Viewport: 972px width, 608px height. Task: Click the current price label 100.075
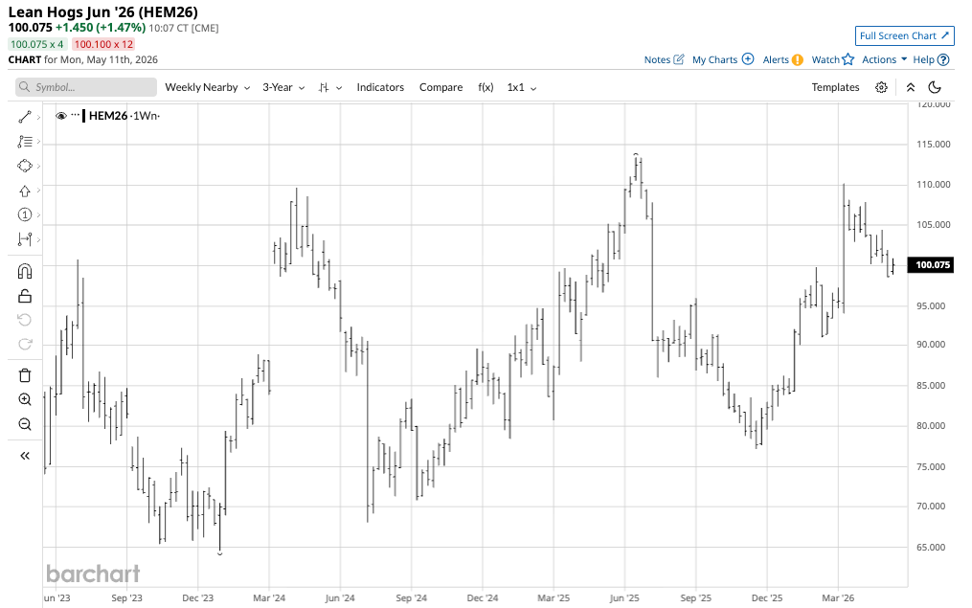point(932,265)
